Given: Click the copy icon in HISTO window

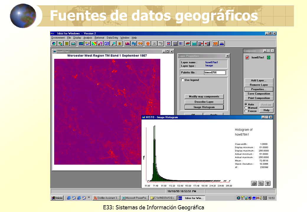Looking at the screenshot, I should point(261,183).
